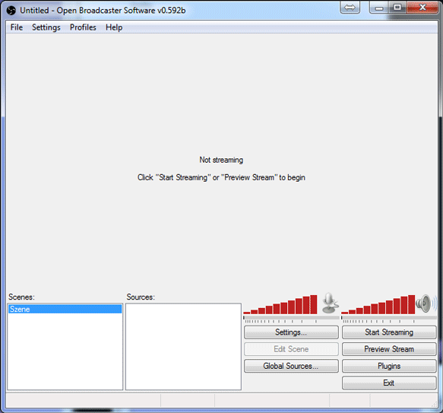443x413 pixels.
Task: Open the Help menu
Action: tap(114, 27)
